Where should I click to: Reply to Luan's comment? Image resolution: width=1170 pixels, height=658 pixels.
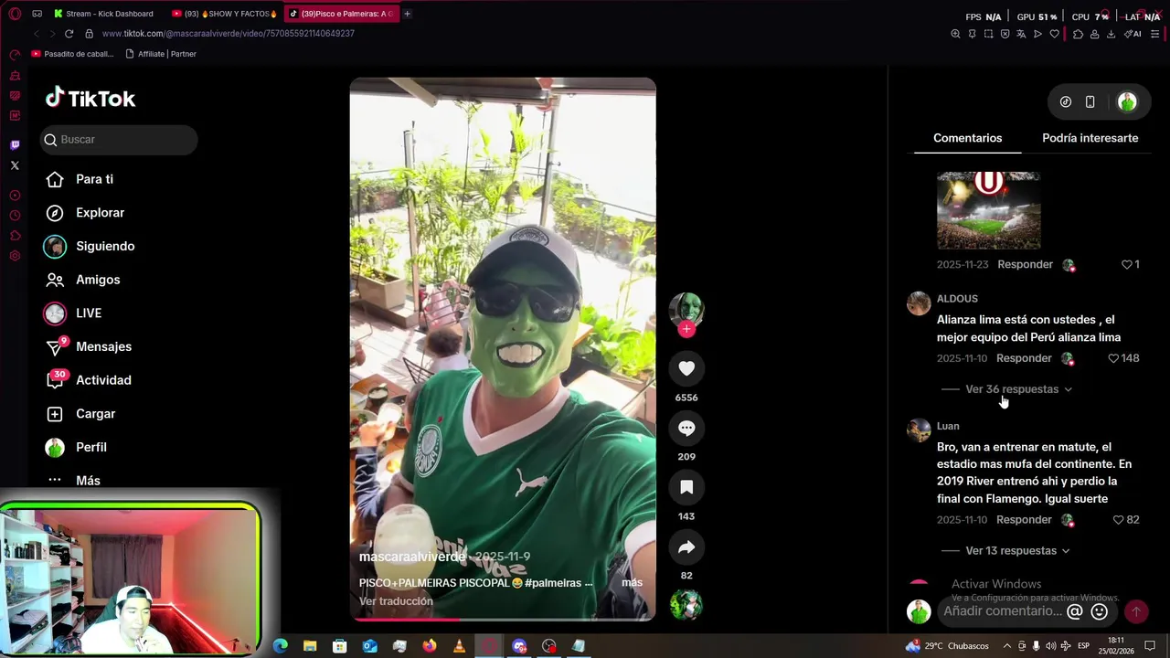point(1024,520)
